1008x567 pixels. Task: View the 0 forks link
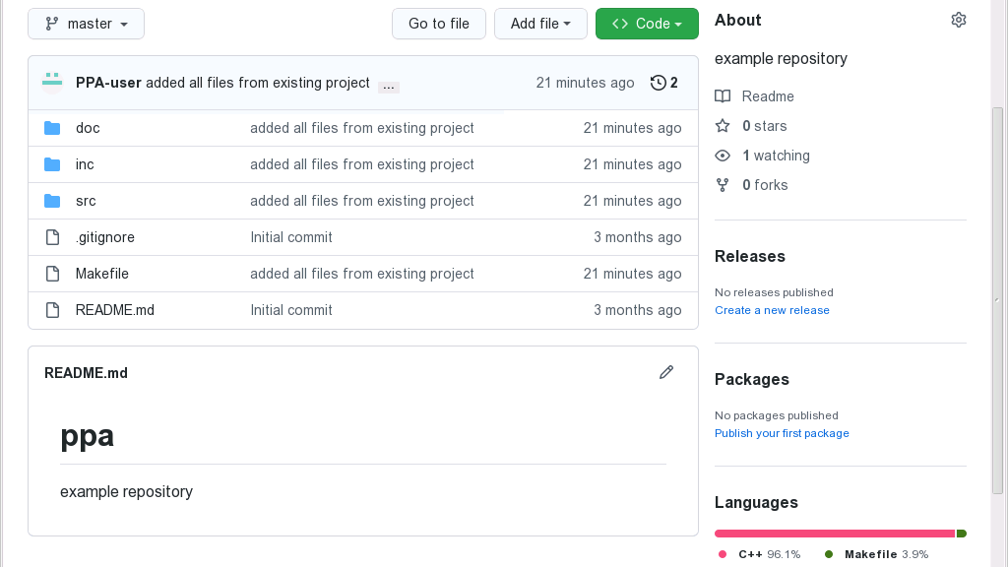coord(765,185)
